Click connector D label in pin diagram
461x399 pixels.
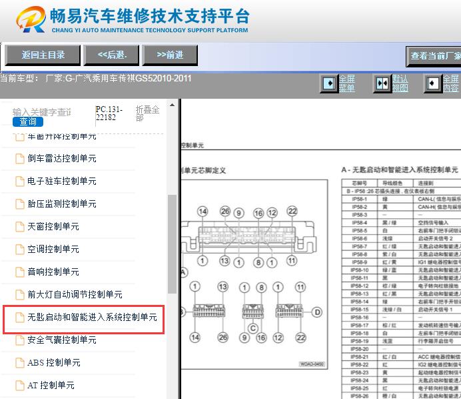point(317,312)
